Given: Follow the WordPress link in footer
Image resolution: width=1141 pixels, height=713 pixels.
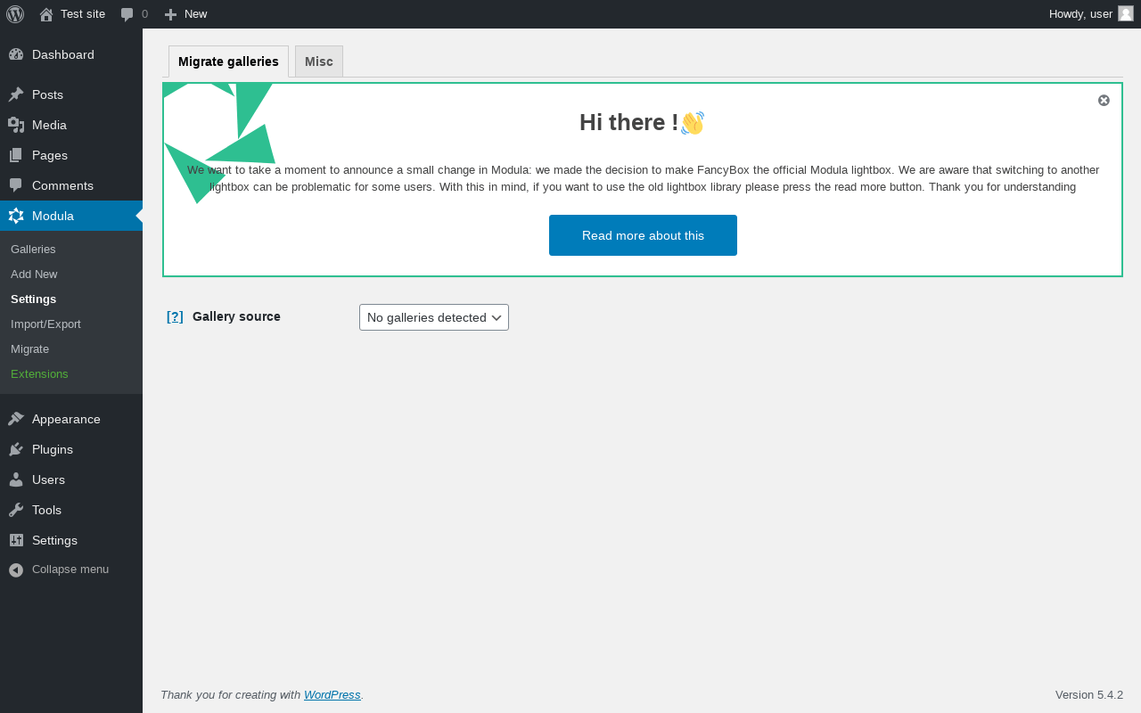Looking at the screenshot, I should point(332,694).
